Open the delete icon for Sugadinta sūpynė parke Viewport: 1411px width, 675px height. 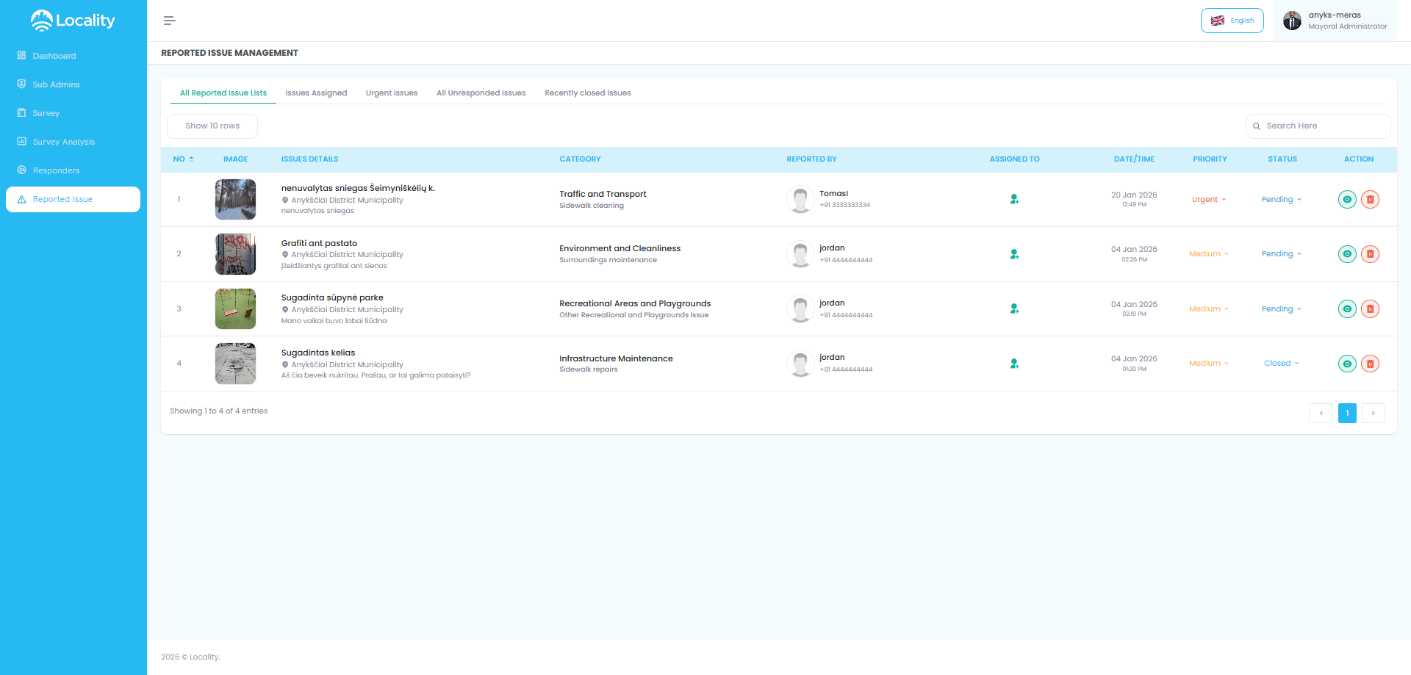[1371, 308]
